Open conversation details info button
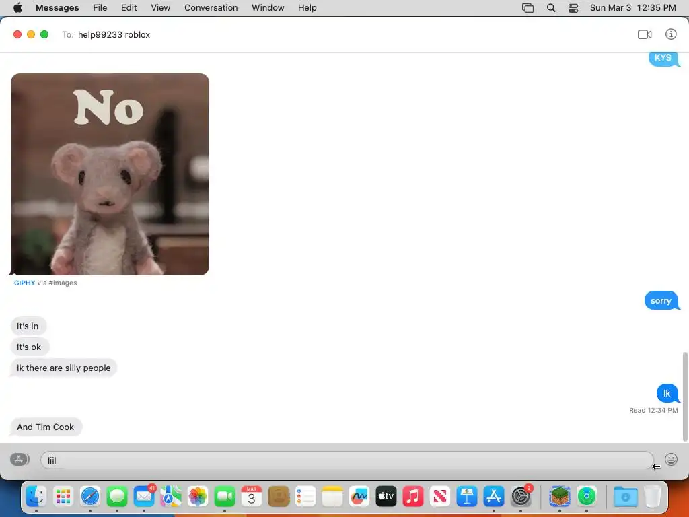Image resolution: width=689 pixels, height=517 pixels. (x=671, y=34)
